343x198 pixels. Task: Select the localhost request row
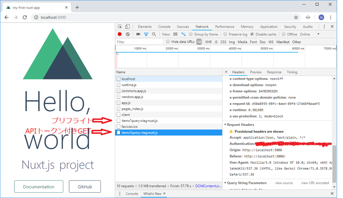point(169,79)
